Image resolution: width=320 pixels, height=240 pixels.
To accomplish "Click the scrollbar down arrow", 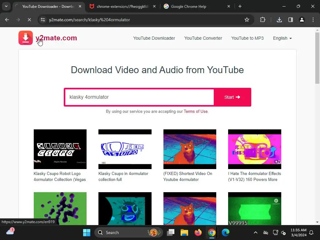I will 317,222.
